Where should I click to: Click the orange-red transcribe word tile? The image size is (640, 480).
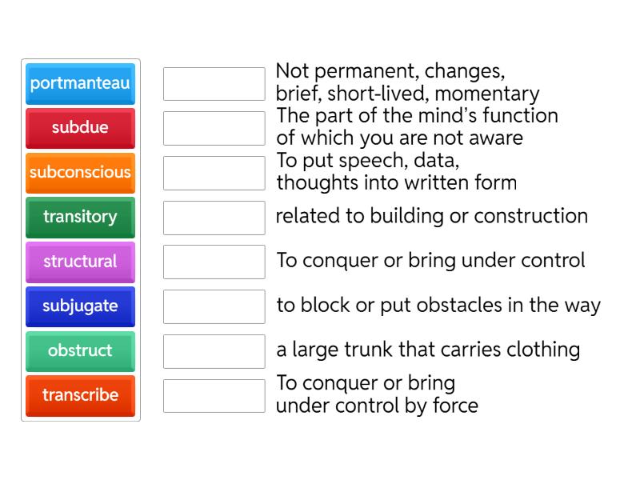[80, 395]
